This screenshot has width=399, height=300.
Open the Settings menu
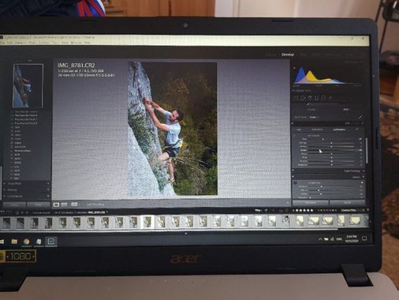pos(43,43)
